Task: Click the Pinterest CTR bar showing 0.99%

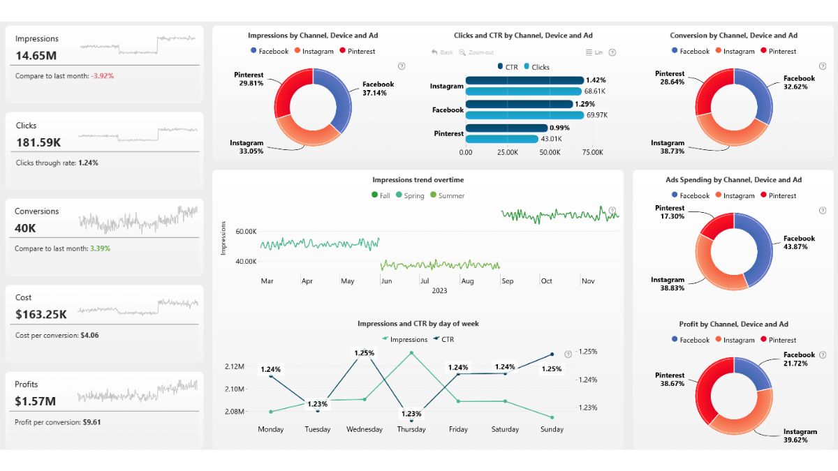Action: tap(506, 128)
